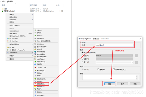Open the commit combo box beside 提交(C)
The width and height of the screenshot is (146, 97).
coord(115,62)
